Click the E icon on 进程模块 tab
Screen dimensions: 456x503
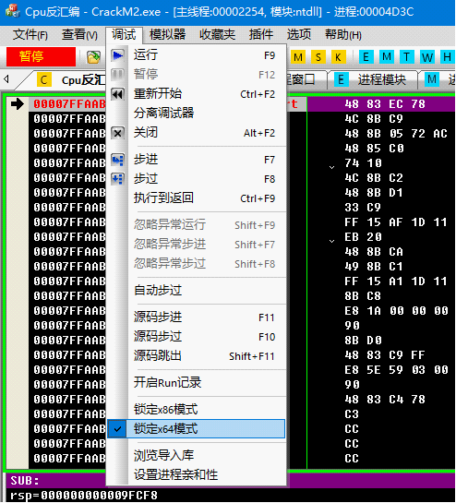pos(341,79)
